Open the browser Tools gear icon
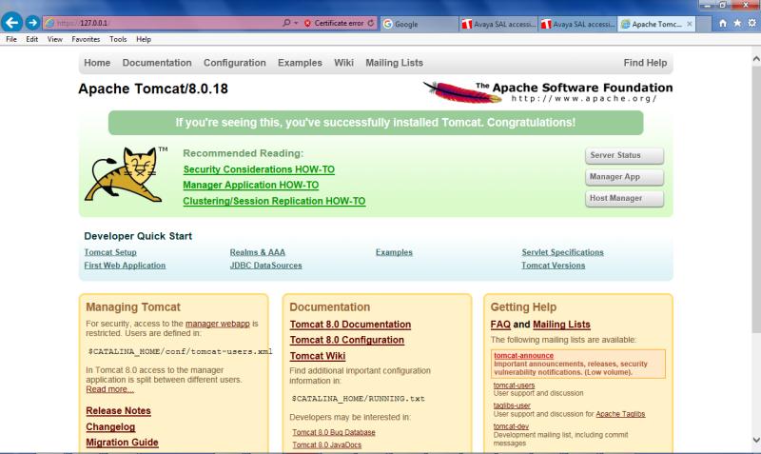Image resolution: width=761 pixels, height=454 pixels. [x=751, y=23]
